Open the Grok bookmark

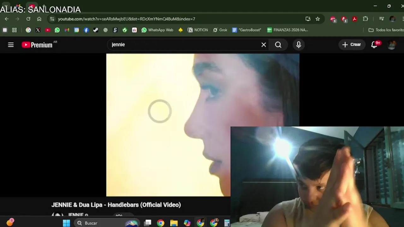pos(220,30)
